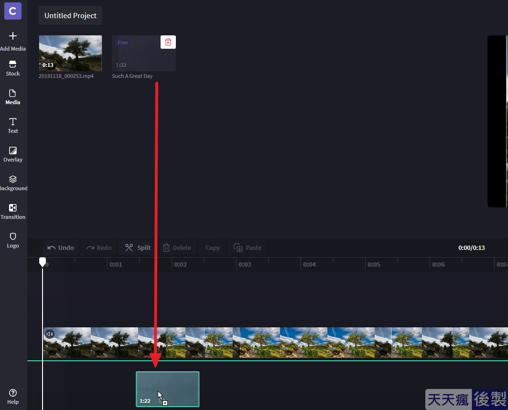This screenshot has height=410, width=508.
Task: Delete the Such A Great Day audio
Action: pyautogui.click(x=168, y=42)
